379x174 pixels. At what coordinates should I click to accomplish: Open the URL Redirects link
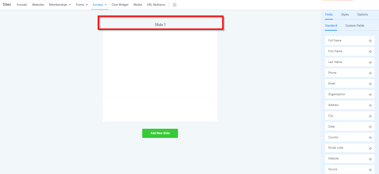tap(156, 5)
